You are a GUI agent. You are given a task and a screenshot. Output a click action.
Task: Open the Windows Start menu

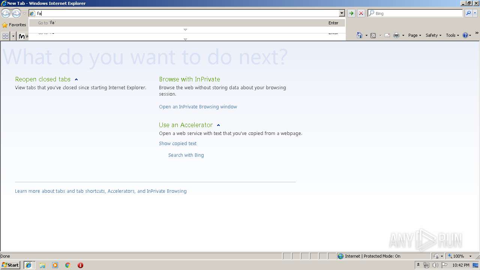(x=10, y=265)
